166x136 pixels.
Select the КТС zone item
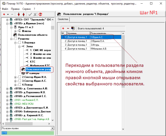[33, 62]
